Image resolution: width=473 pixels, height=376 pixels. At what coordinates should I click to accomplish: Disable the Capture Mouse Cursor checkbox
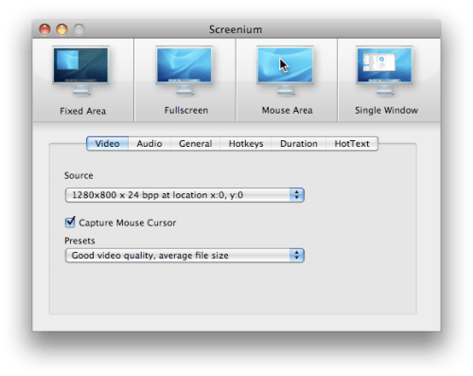[x=70, y=223]
